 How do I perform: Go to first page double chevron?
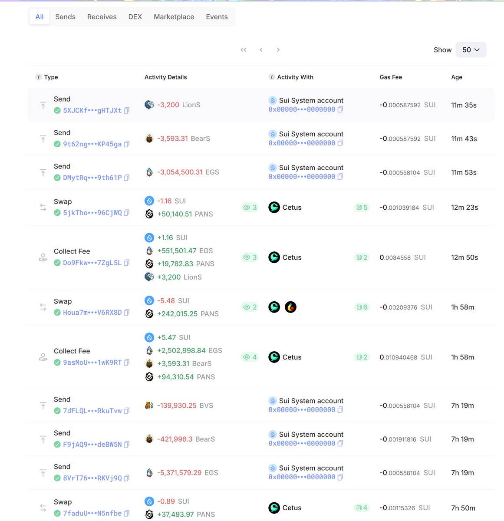click(x=244, y=50)
